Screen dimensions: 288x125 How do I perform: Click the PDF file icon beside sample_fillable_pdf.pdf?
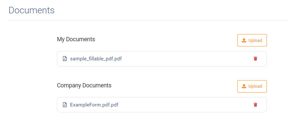coord(65,59)
